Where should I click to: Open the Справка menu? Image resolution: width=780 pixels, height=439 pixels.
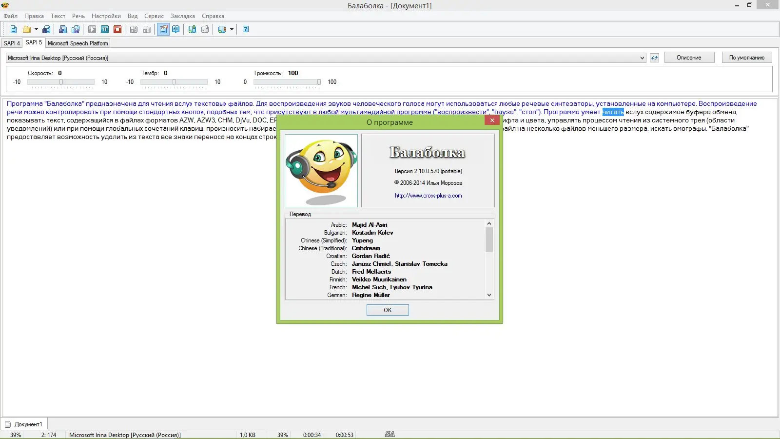(213, 16)
